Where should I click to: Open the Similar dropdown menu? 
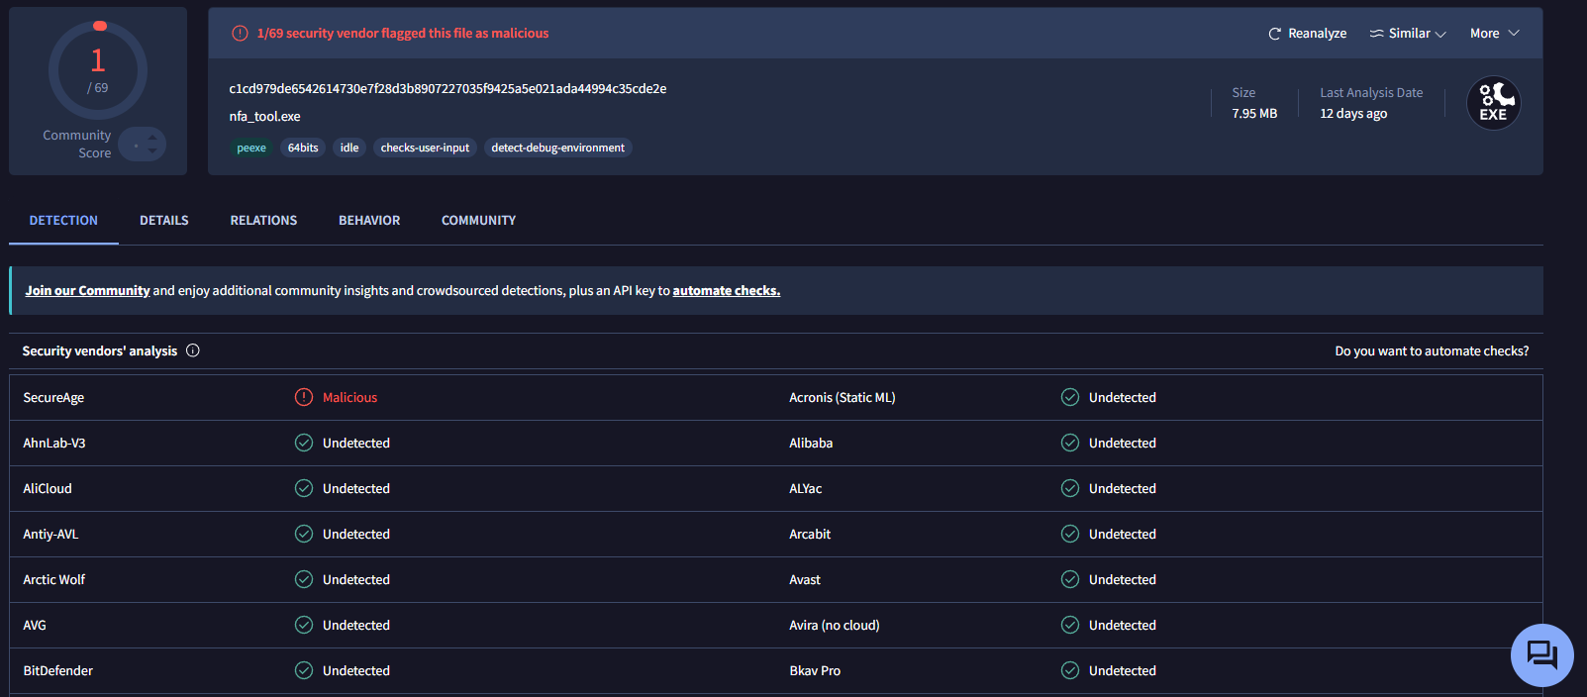click(x=1408, y=34)
